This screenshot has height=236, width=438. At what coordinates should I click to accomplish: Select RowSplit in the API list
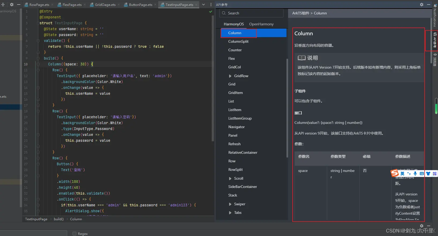tap(235, 170)
